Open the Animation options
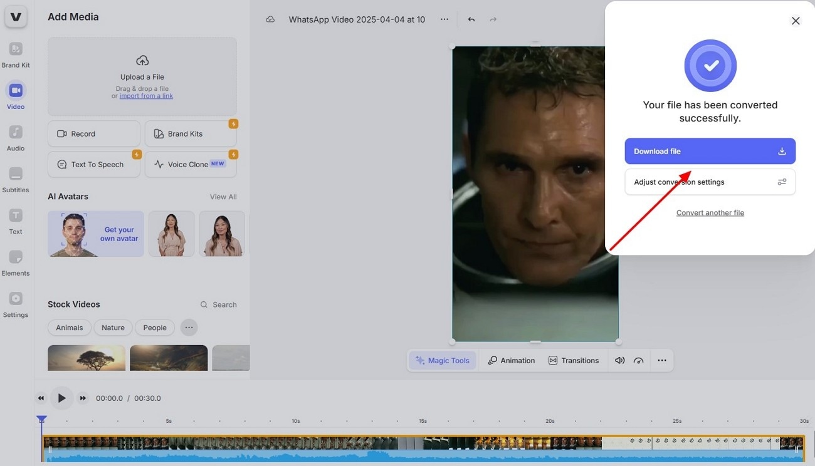 click(x=512, y=360)
